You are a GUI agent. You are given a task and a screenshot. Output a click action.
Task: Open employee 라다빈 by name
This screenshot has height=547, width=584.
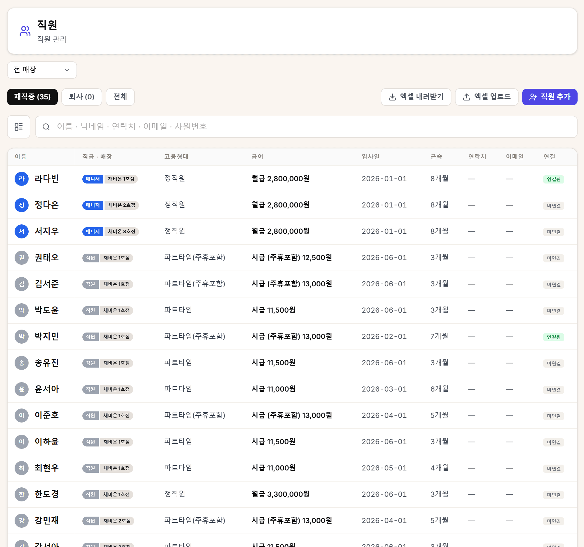[x=47, y=179]
